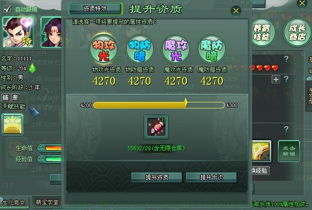This screenshot has height=210, width=312.
Task: Click the blue arrow beside 天赋技能
Action: point(34,111)
